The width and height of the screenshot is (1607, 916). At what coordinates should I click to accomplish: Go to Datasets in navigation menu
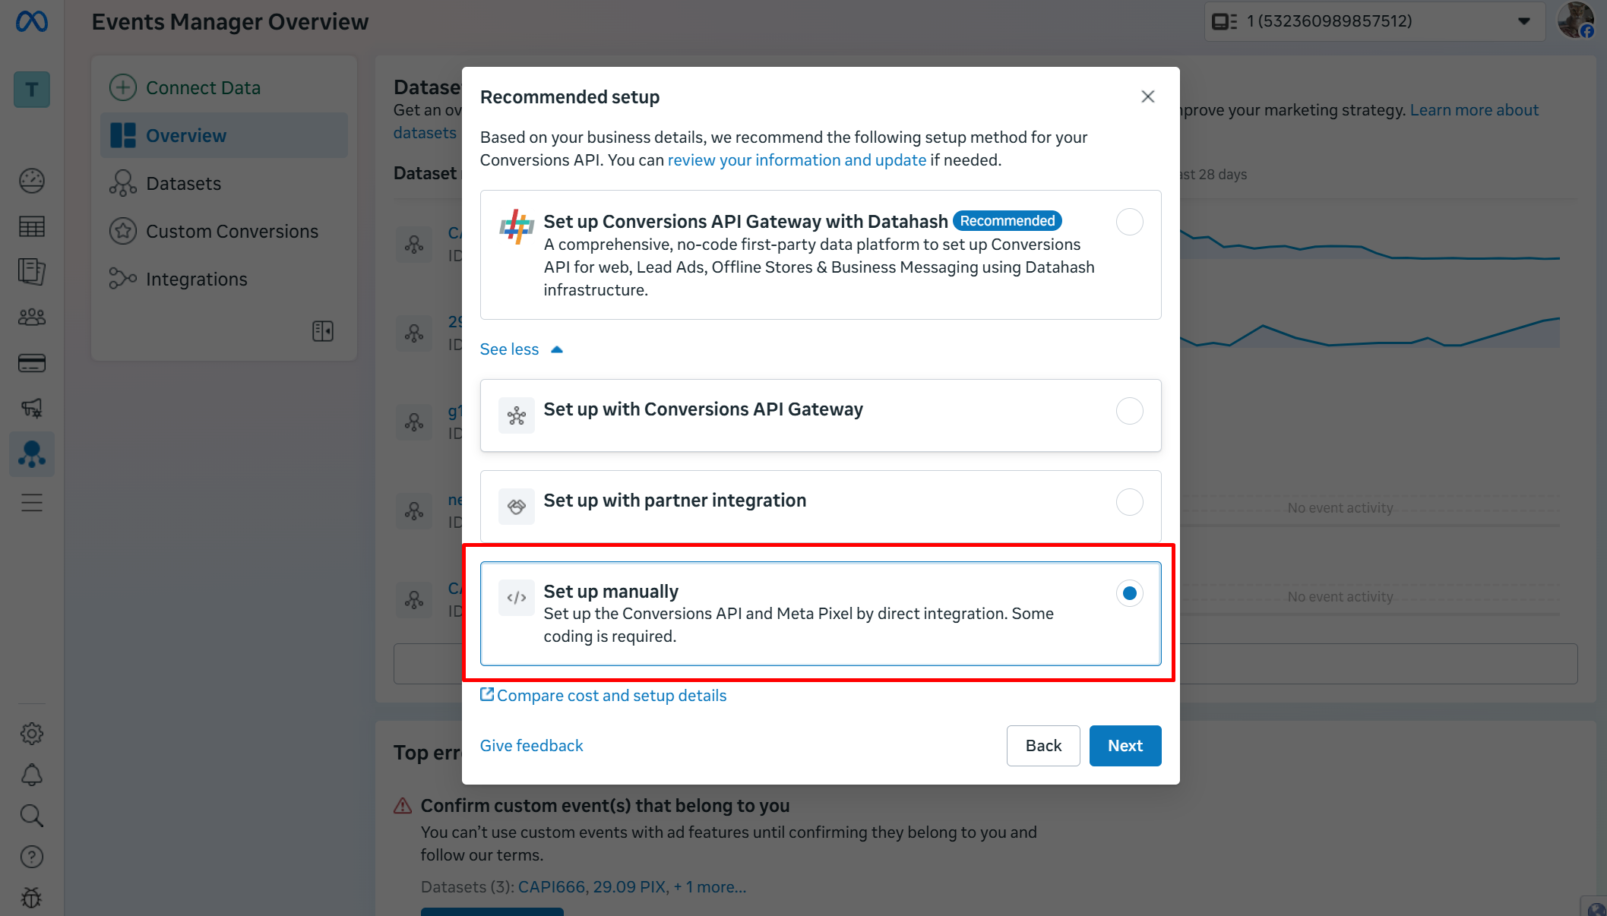[183, 184]
